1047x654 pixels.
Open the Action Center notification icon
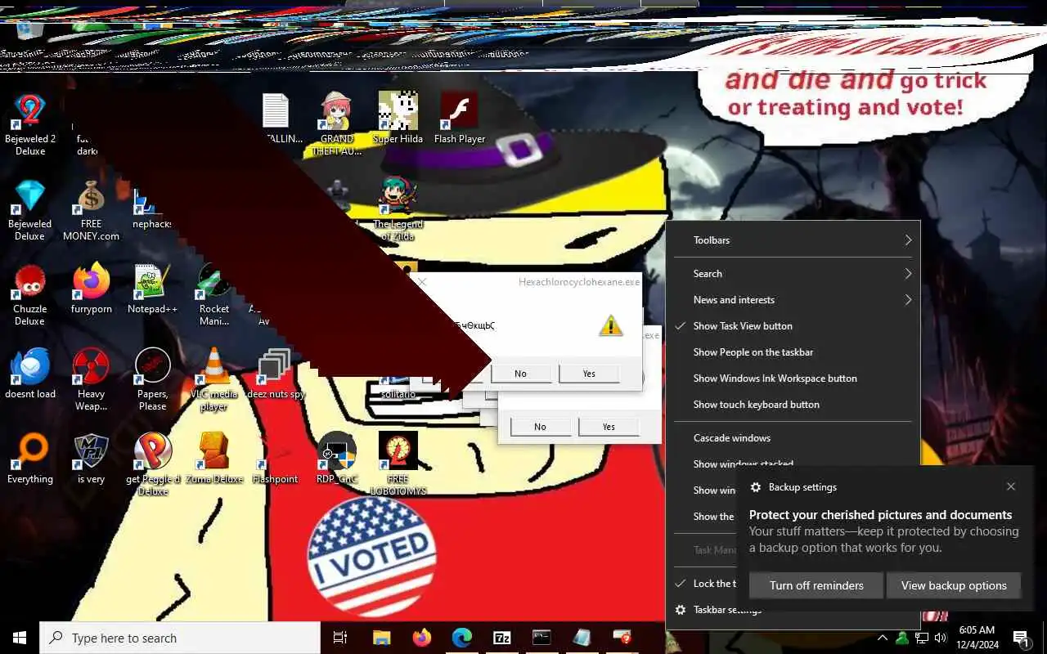(1021, 638)
